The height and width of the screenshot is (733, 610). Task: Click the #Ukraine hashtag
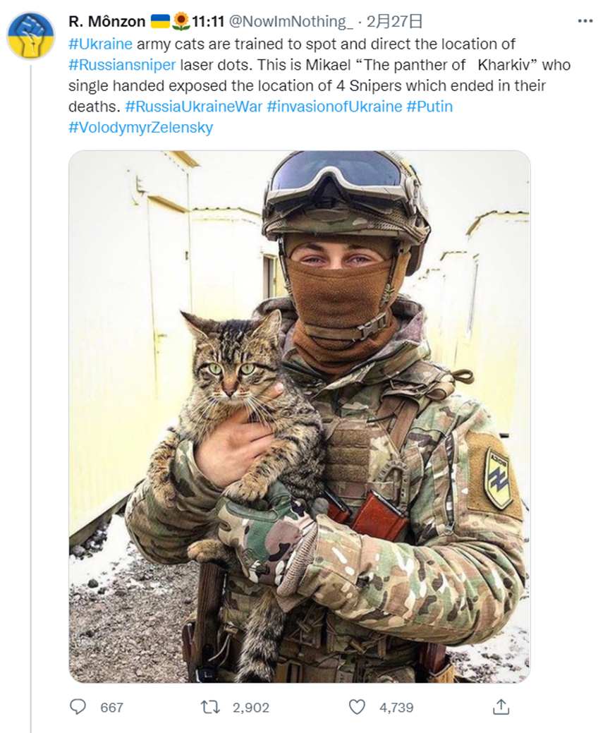101,44
